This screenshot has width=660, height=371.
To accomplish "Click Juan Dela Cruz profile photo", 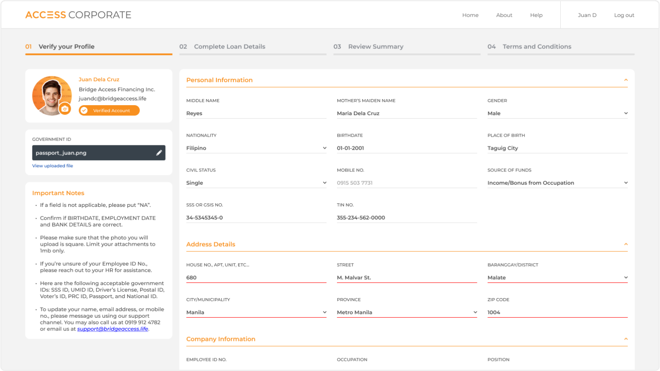I will pyautogui.click(x=52, y=96).
